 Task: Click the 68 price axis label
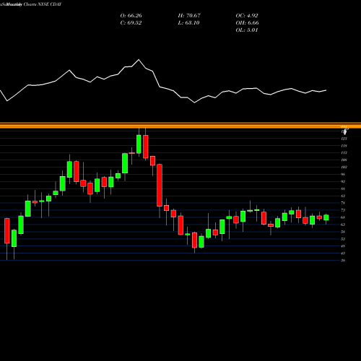pos(343,217)
